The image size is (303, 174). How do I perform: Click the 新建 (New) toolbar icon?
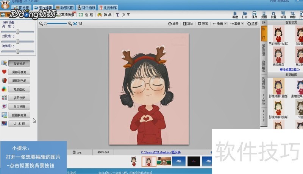click(x=235, y=15)
